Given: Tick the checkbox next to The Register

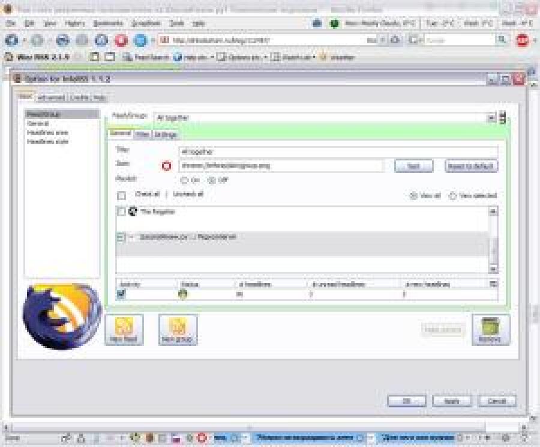Looking at the screenshot, I should pyautogui.click(x=121, y=211).
